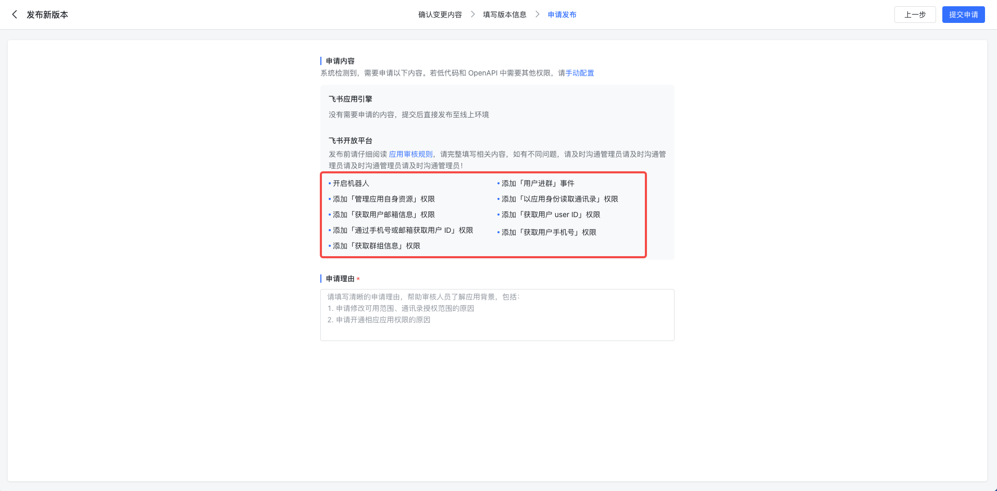Go to the 填写版本信息 step
The height and width of the screenshot is (491, 997).
(x=504, y=15)
